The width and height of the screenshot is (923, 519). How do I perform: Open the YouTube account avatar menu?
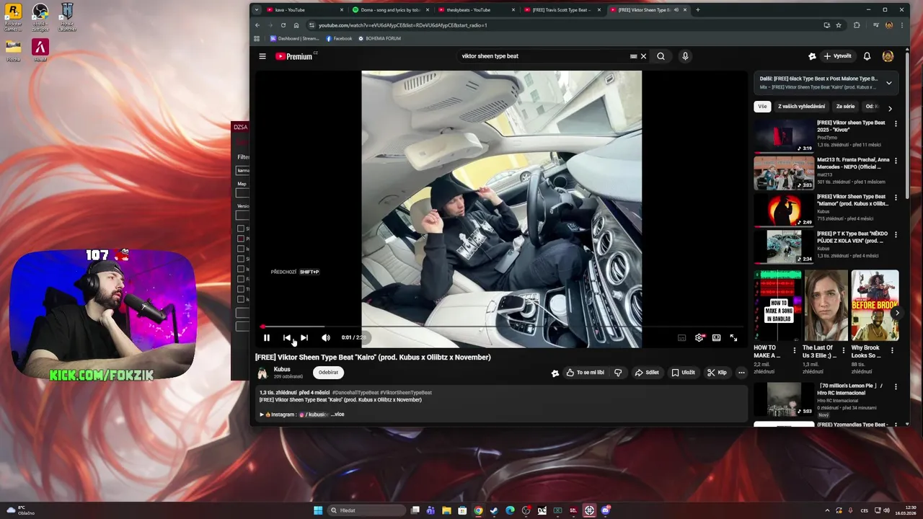[888, 56]
